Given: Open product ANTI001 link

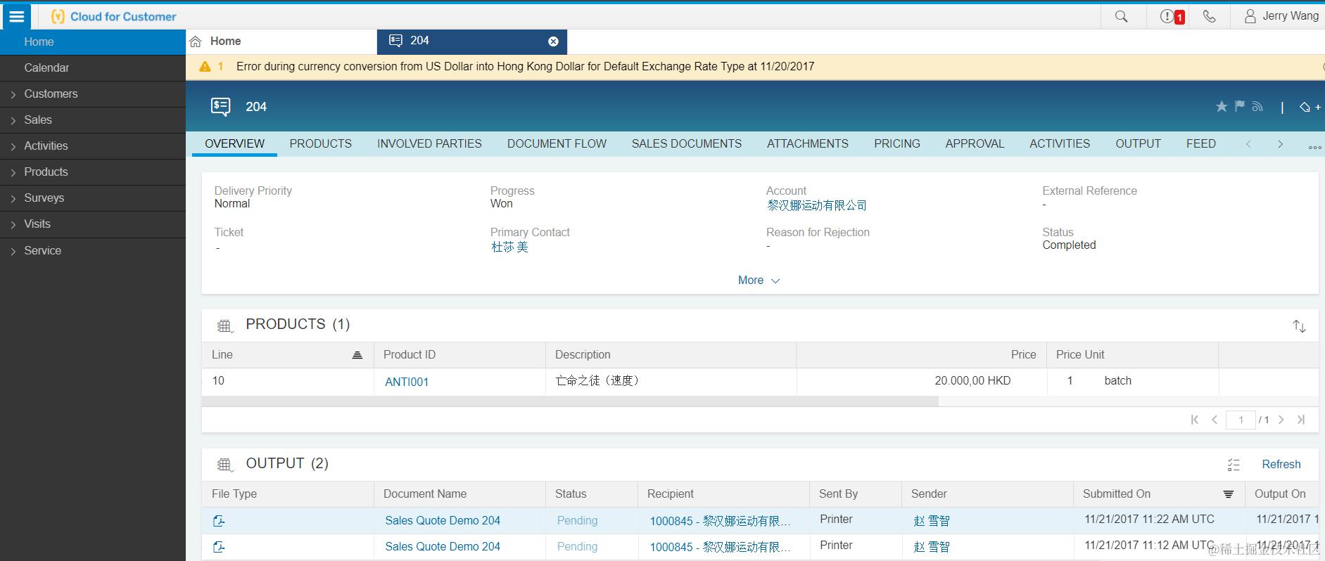Looking at the screenshot, I should [x=407, y=382].
